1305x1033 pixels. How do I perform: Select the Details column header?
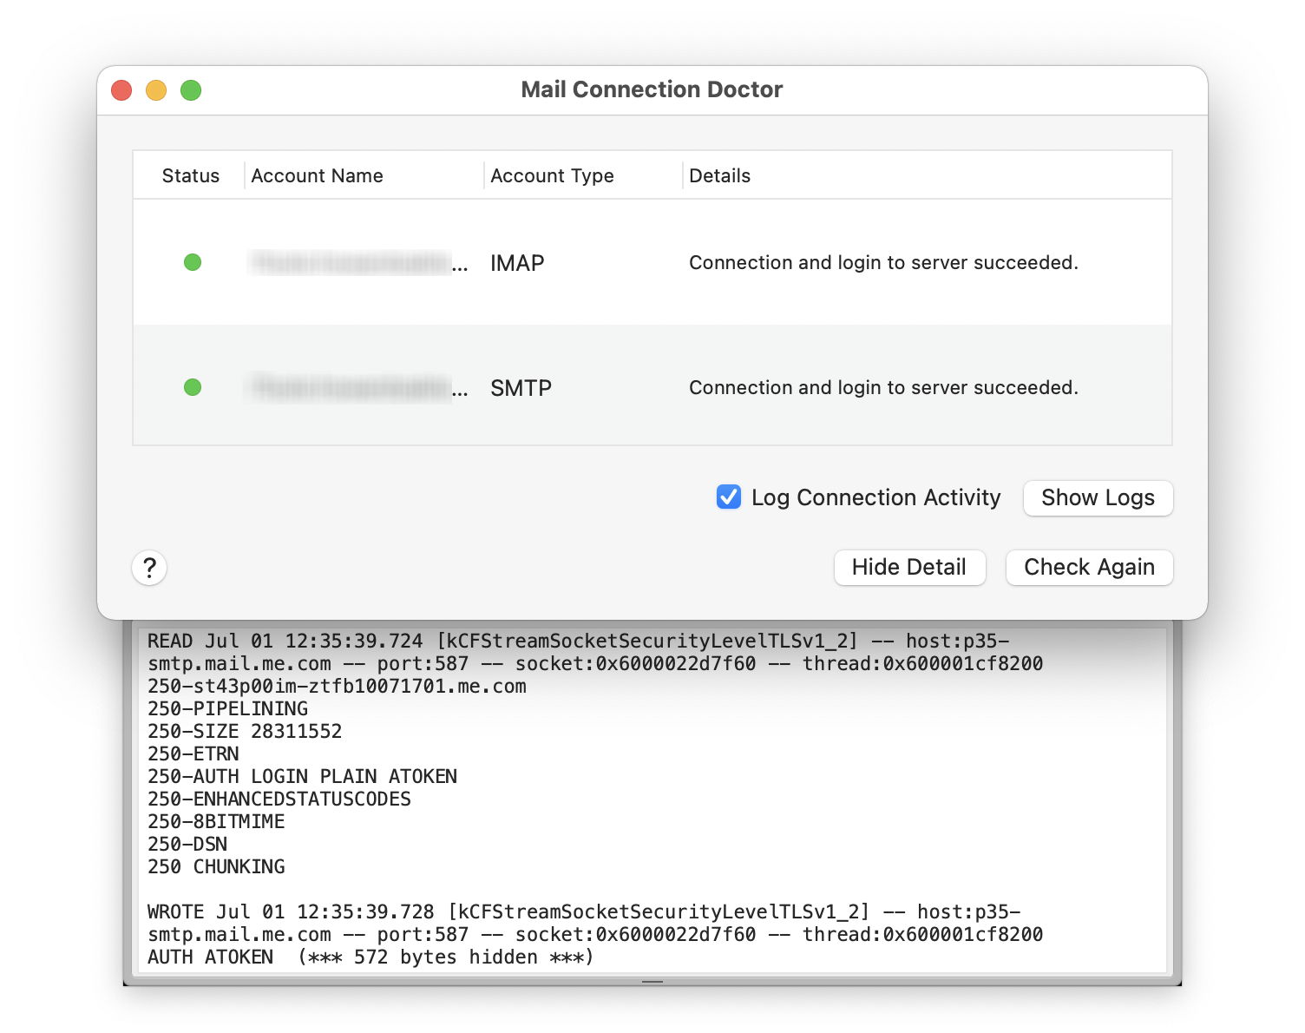(x=719, y=176)
